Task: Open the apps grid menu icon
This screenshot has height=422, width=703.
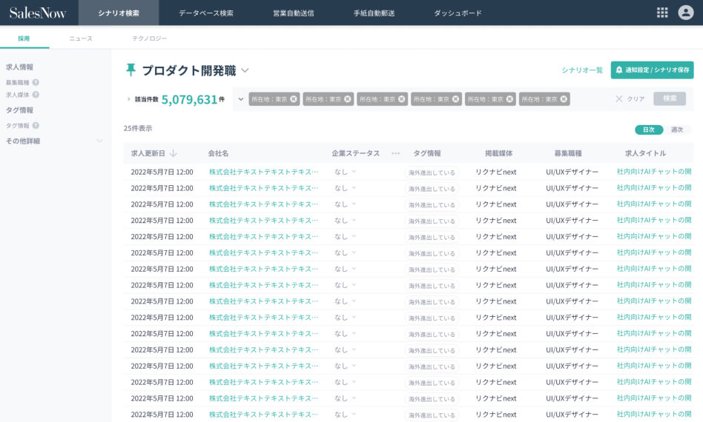Action: [x=662, y=13]
